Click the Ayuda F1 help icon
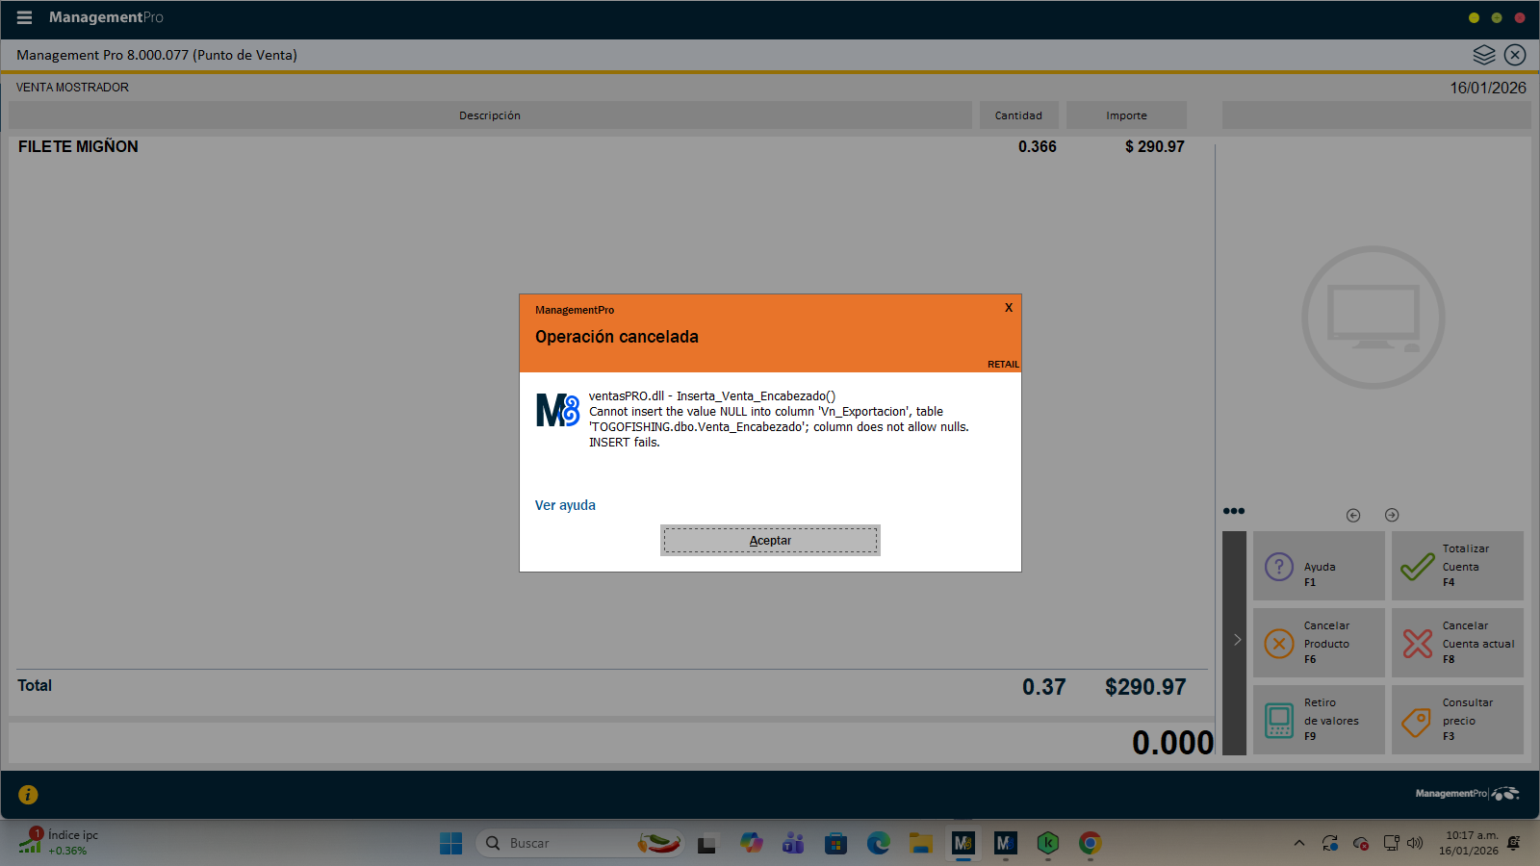This screenshot has height=866, width=1540. point(1278,567)
